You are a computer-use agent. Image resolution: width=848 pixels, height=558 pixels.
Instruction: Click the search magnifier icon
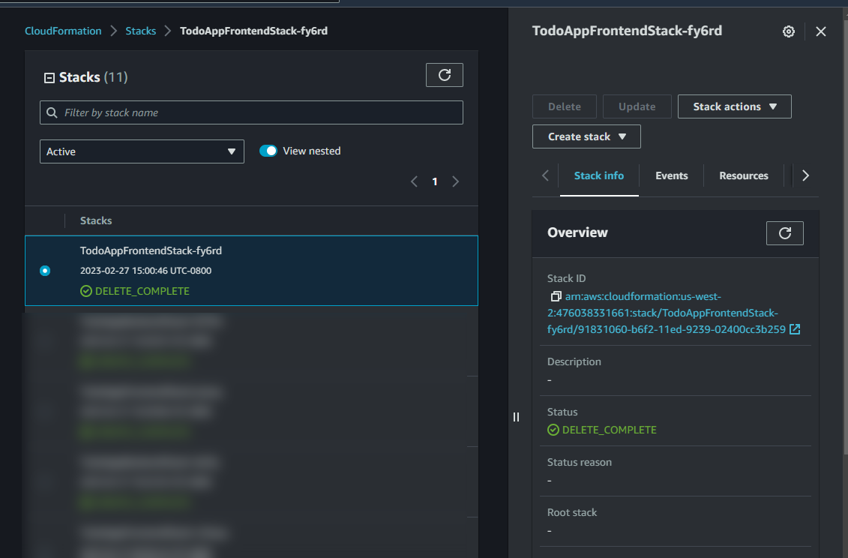click(52, 112)
